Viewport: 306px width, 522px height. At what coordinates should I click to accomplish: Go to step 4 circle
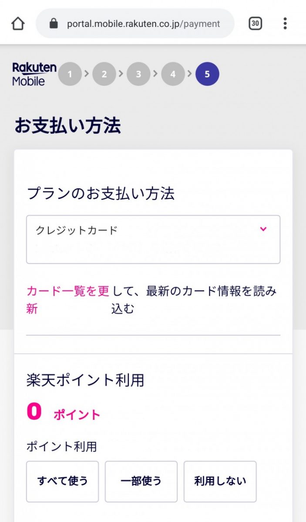173,74
